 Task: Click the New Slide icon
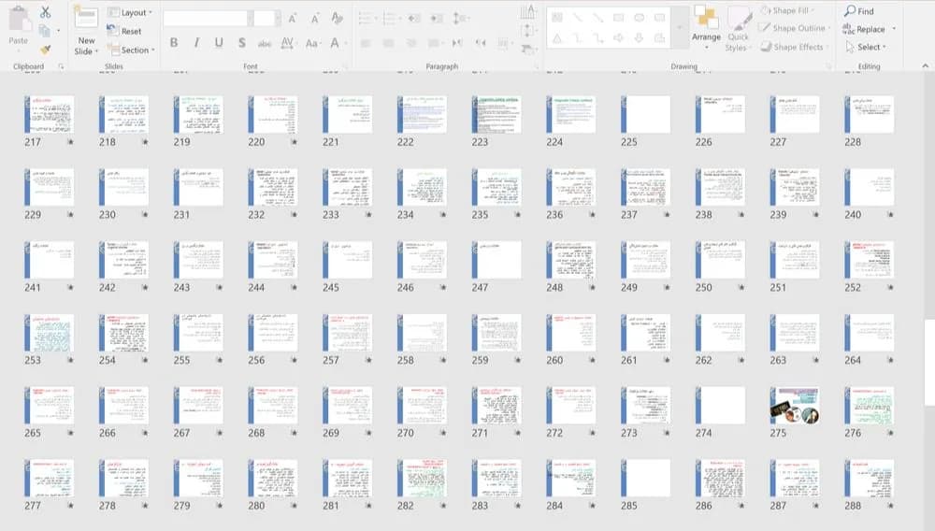[x=86, y=19]
